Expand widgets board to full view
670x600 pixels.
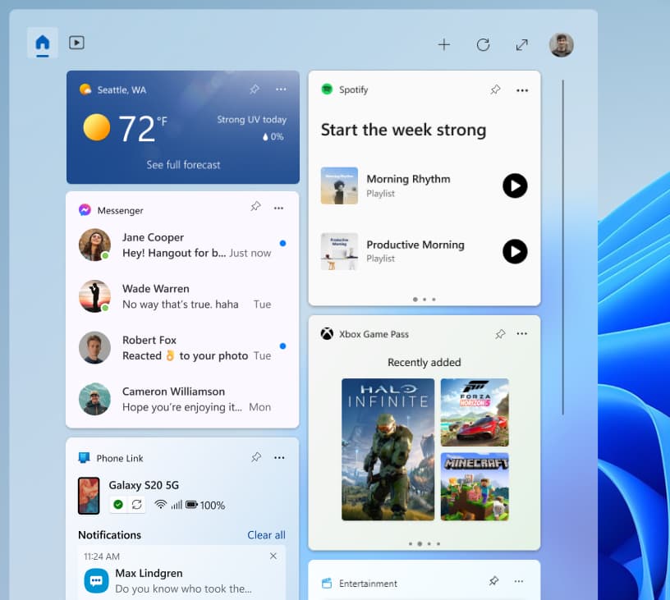tap(521, 44)
